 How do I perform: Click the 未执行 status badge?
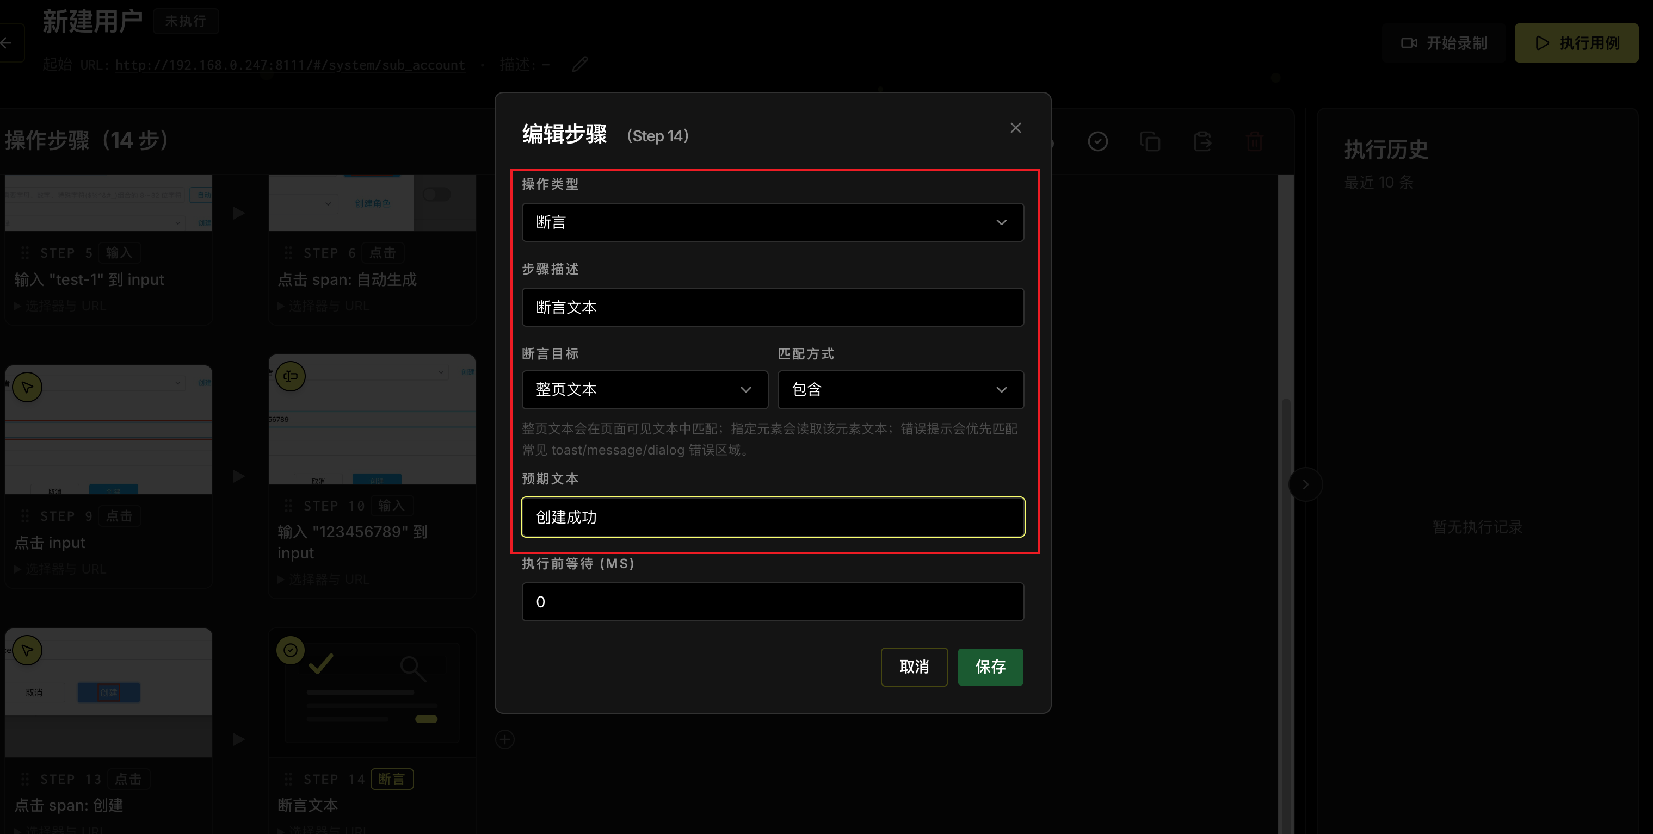click(x=186, y=21)
